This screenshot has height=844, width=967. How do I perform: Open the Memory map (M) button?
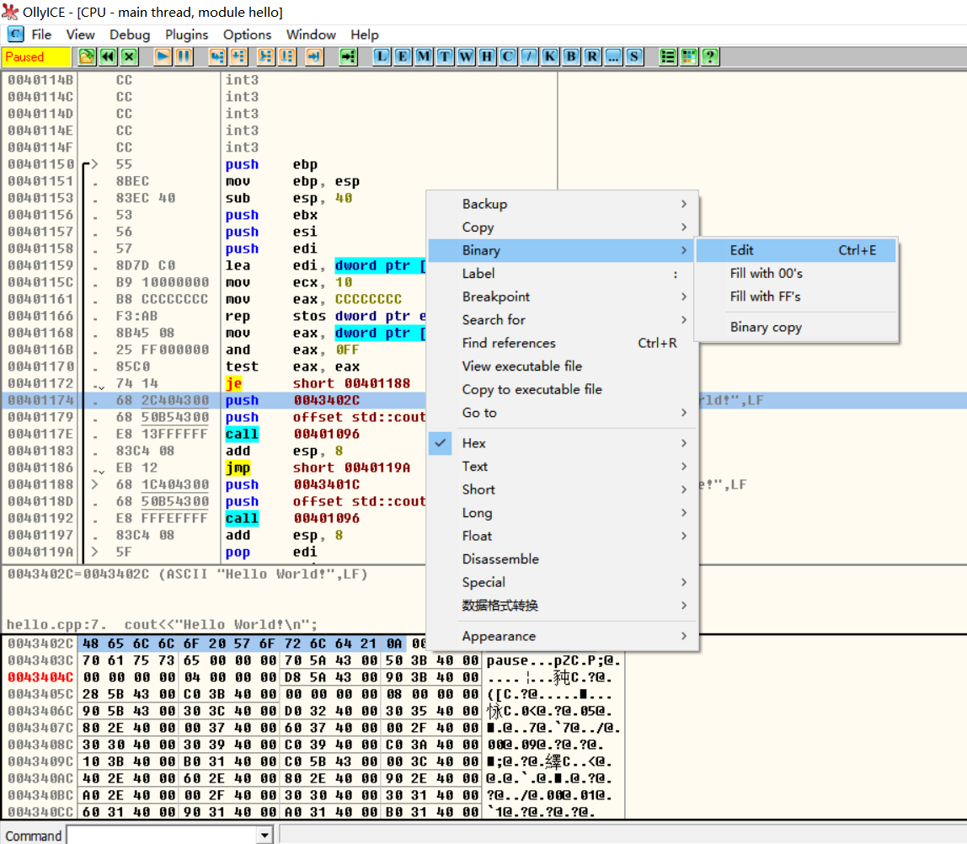[424, 56]
